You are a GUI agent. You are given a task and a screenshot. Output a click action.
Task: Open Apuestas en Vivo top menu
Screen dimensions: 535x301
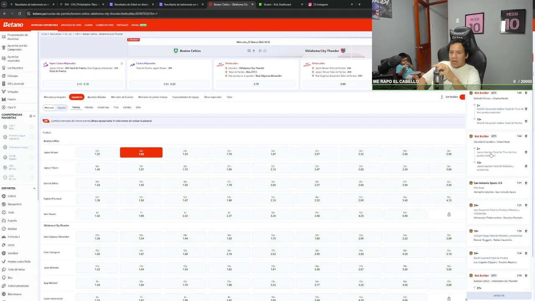(71, 25)
